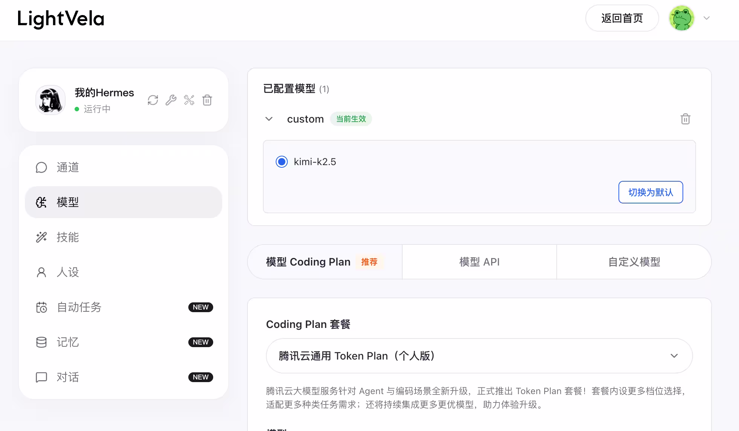Click the NEW badge on 自动任务
This screenshot has width=739, height=431.
(x=201, y=307)
